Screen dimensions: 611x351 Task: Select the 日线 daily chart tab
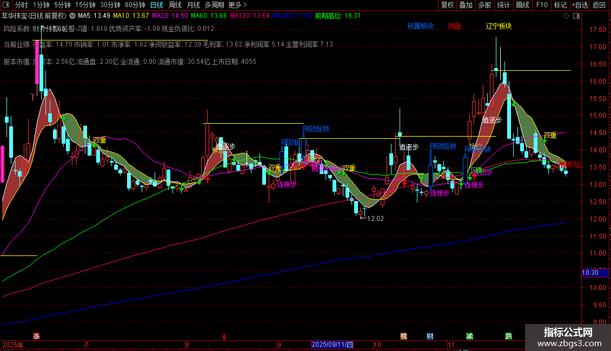point(157,5)
